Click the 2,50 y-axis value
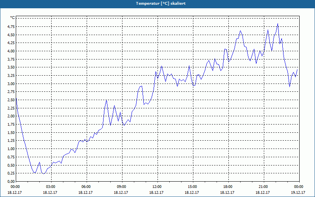This screenshot has width=315, height=197. coord(11,100)
